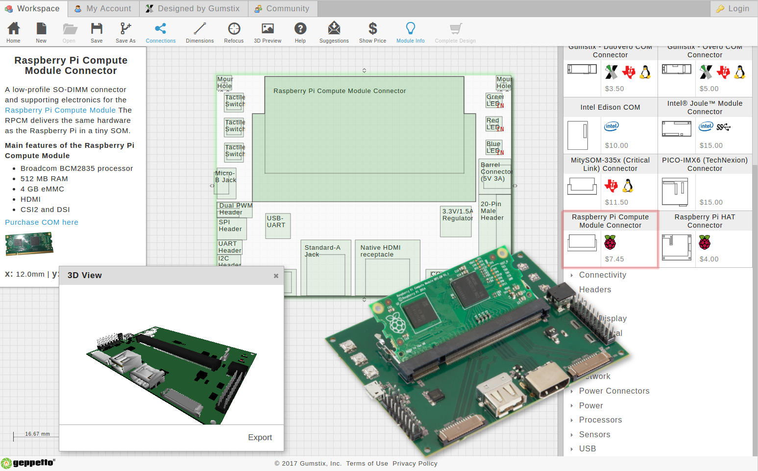Image resolution: width=758 pixels, height=471 pixels.
Task: Expand the Headers category
Action: (x=595, y=290)
